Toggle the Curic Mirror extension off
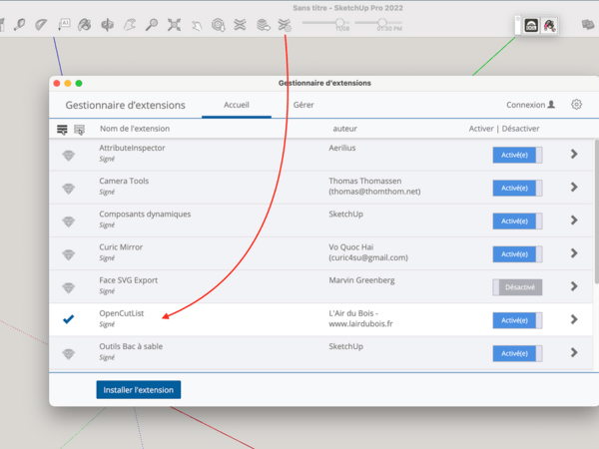 click(517, 253)
